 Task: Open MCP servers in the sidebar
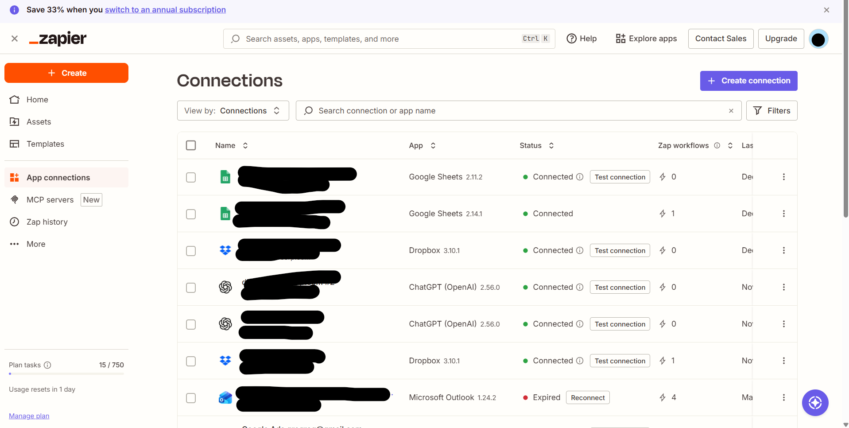(66, 200)
